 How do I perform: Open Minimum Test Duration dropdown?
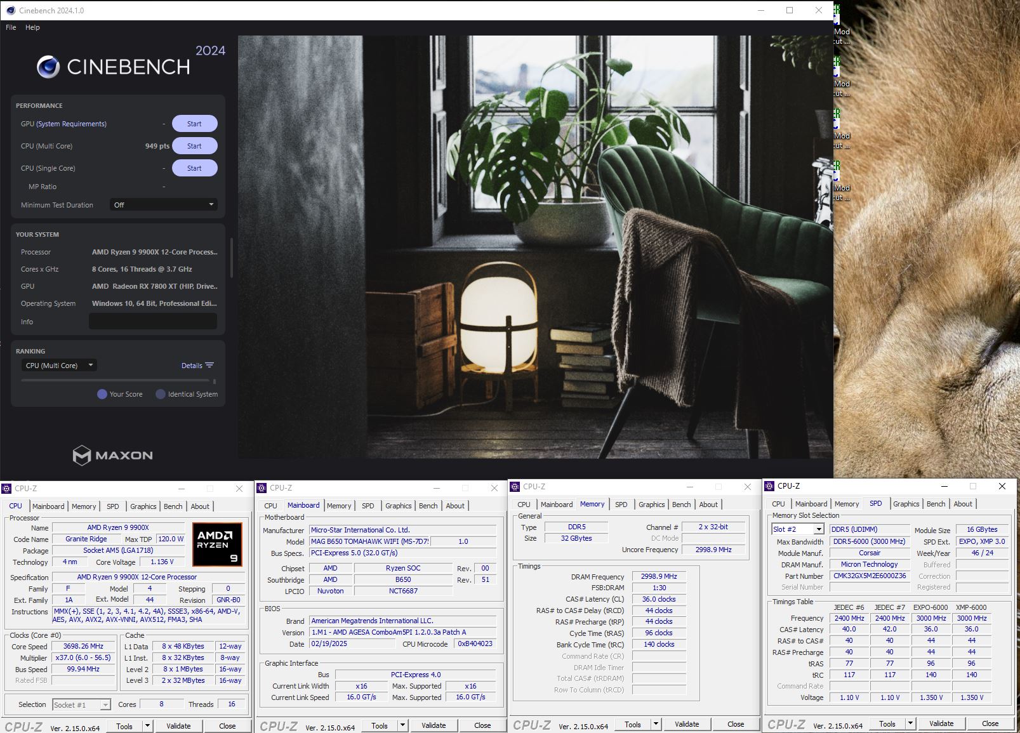click(164, 205)
